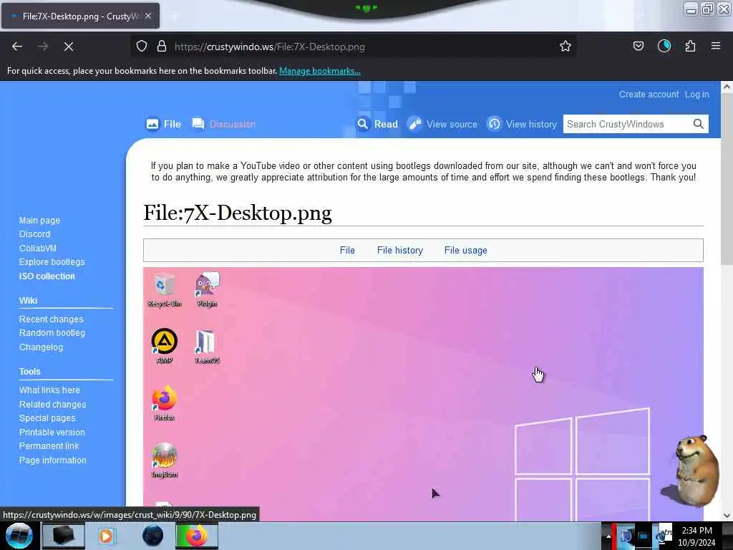Open the ISO collection link
The height and width of the screenshot is (550, 733).
click(47, 276)
